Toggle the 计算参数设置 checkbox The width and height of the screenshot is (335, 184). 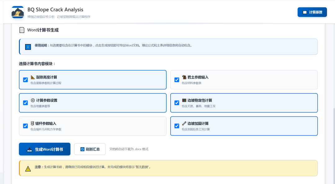(x=25, y=103)
